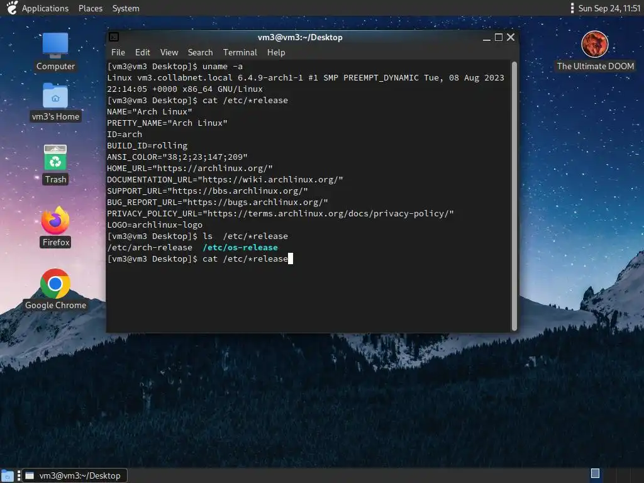Click the ANSI_COLOR line in terminal

tap(177, 157)
